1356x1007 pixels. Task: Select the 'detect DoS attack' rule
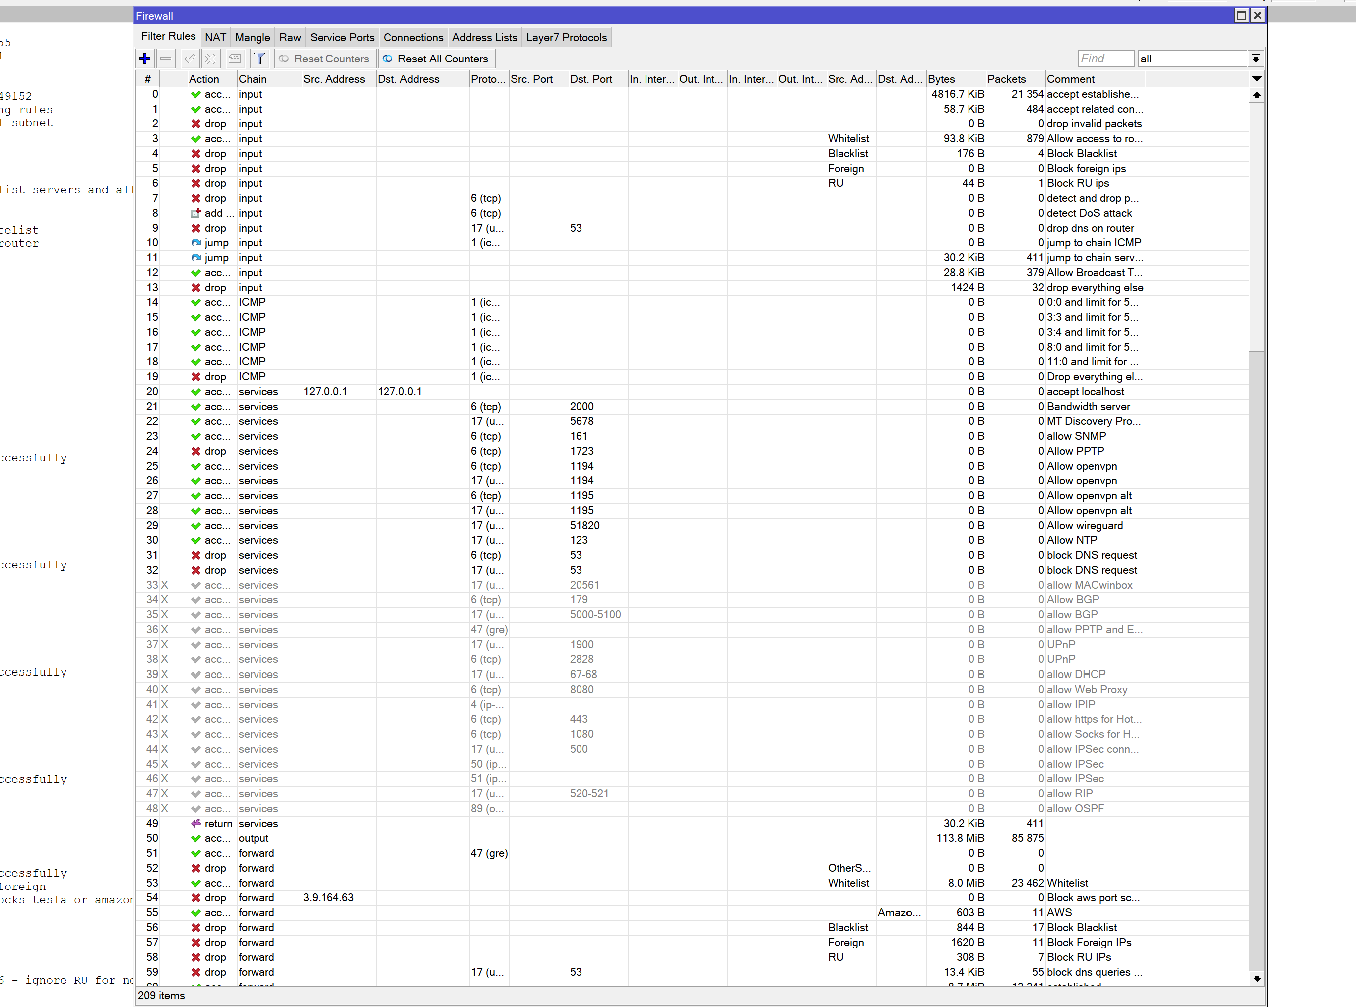tap(692, 213)
